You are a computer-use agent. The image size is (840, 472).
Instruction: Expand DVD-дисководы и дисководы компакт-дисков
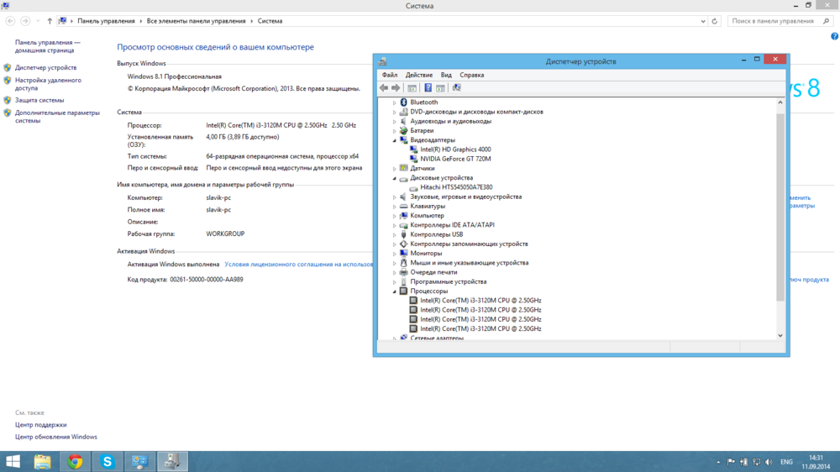click(395, 113)
